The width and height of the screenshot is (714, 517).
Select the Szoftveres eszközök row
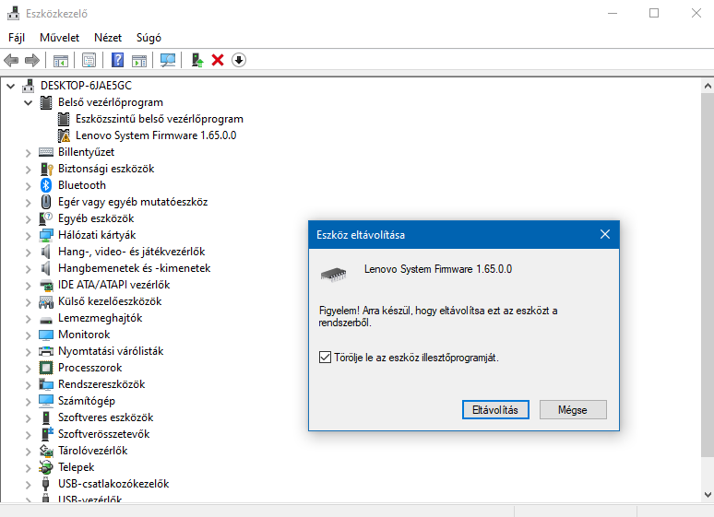point(106,417)
